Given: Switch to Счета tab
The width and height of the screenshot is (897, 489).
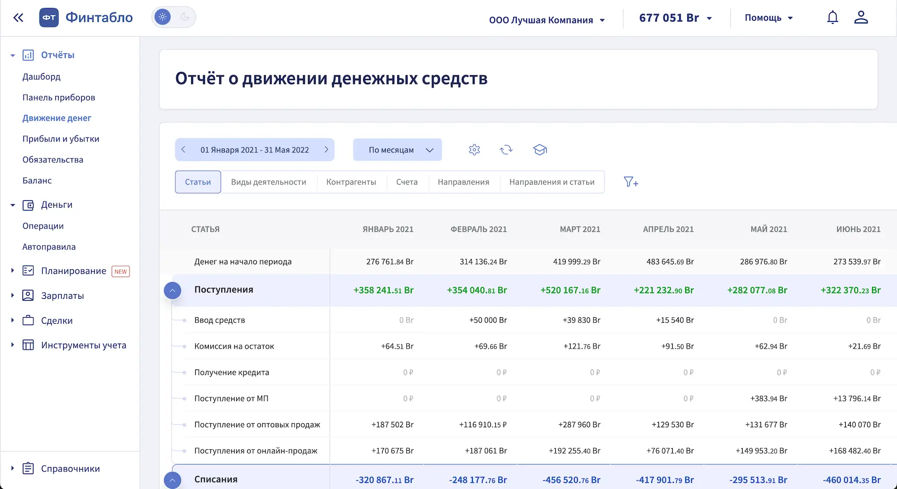Looking at the screenshot, I should 407,182.
